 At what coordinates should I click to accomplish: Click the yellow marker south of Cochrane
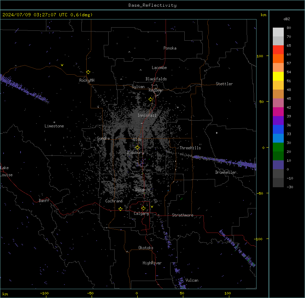tap(120, 209)
